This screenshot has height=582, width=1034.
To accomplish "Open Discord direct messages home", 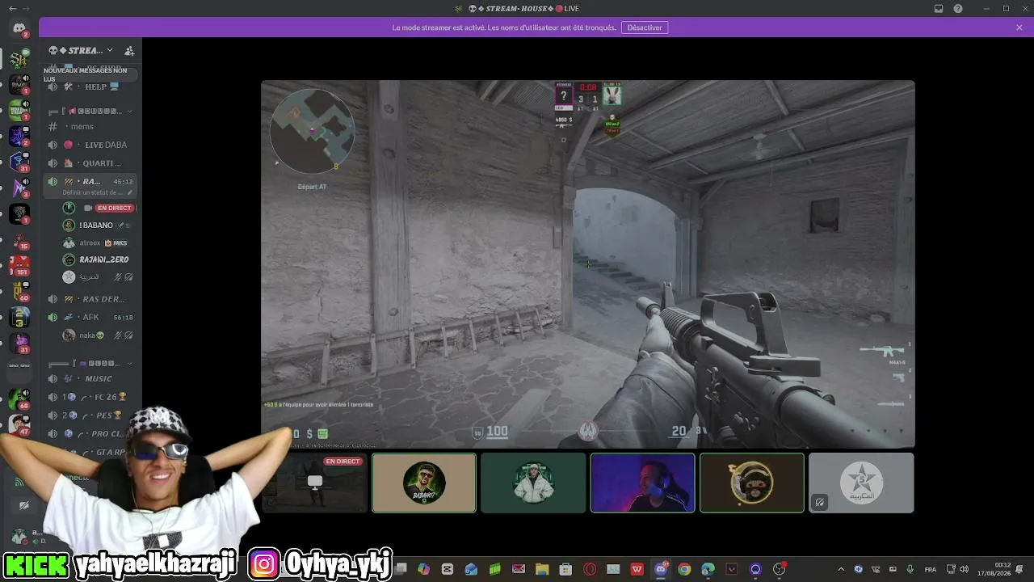I will (19, 28).
